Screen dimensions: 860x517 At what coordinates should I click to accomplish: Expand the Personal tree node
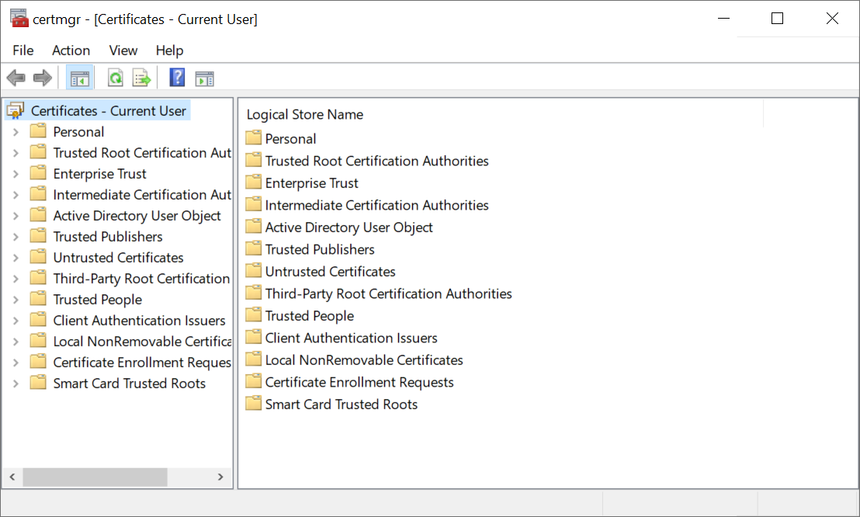(x=16, y=132)
